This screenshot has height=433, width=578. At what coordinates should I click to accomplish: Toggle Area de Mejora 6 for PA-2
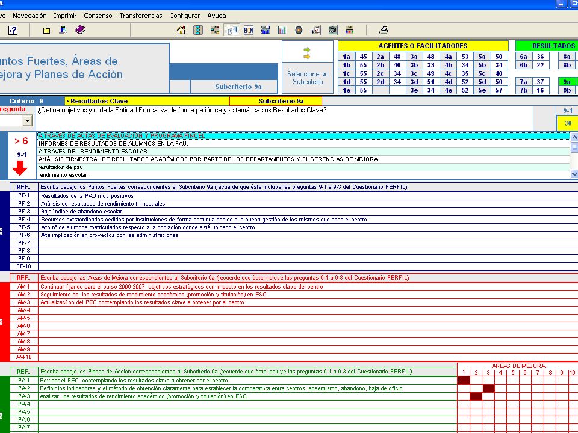[x=525, y=388]
